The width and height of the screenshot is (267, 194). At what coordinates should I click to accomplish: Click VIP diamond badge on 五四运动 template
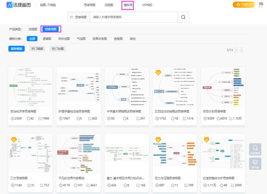pos(158,73)
